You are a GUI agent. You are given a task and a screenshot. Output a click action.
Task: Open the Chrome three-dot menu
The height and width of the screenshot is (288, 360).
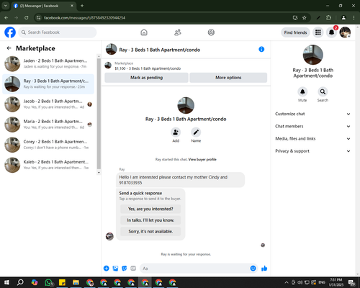click(x=354, y=18)
